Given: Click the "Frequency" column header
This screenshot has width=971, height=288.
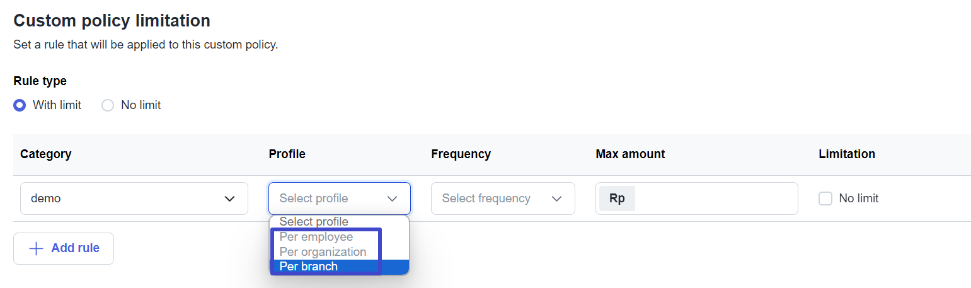Looking at the screenshot, I should (x=461, y=154).
